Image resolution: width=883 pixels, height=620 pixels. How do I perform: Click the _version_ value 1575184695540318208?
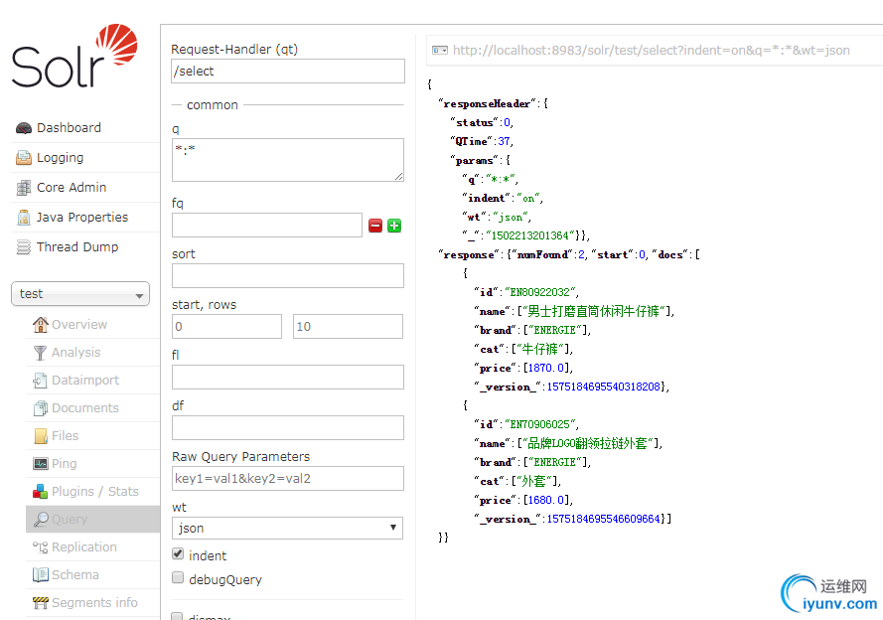[x=604, y=387]
